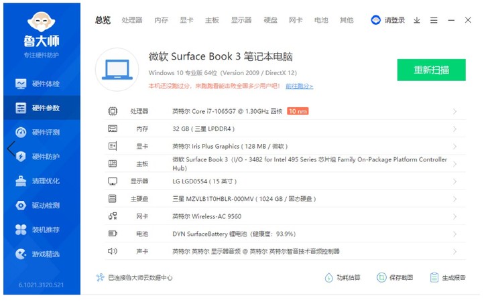The image size is (488, 304).
Task: Switch to the 硬盘 tab
Action: 270,21
